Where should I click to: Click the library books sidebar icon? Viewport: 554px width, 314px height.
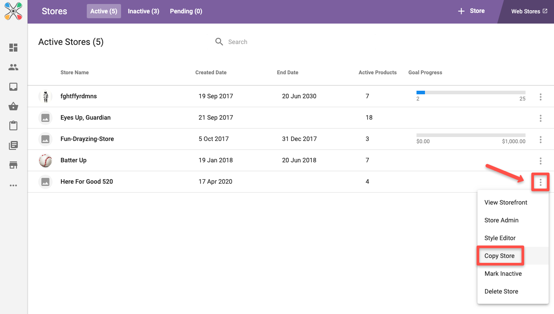tap(13, 145)
